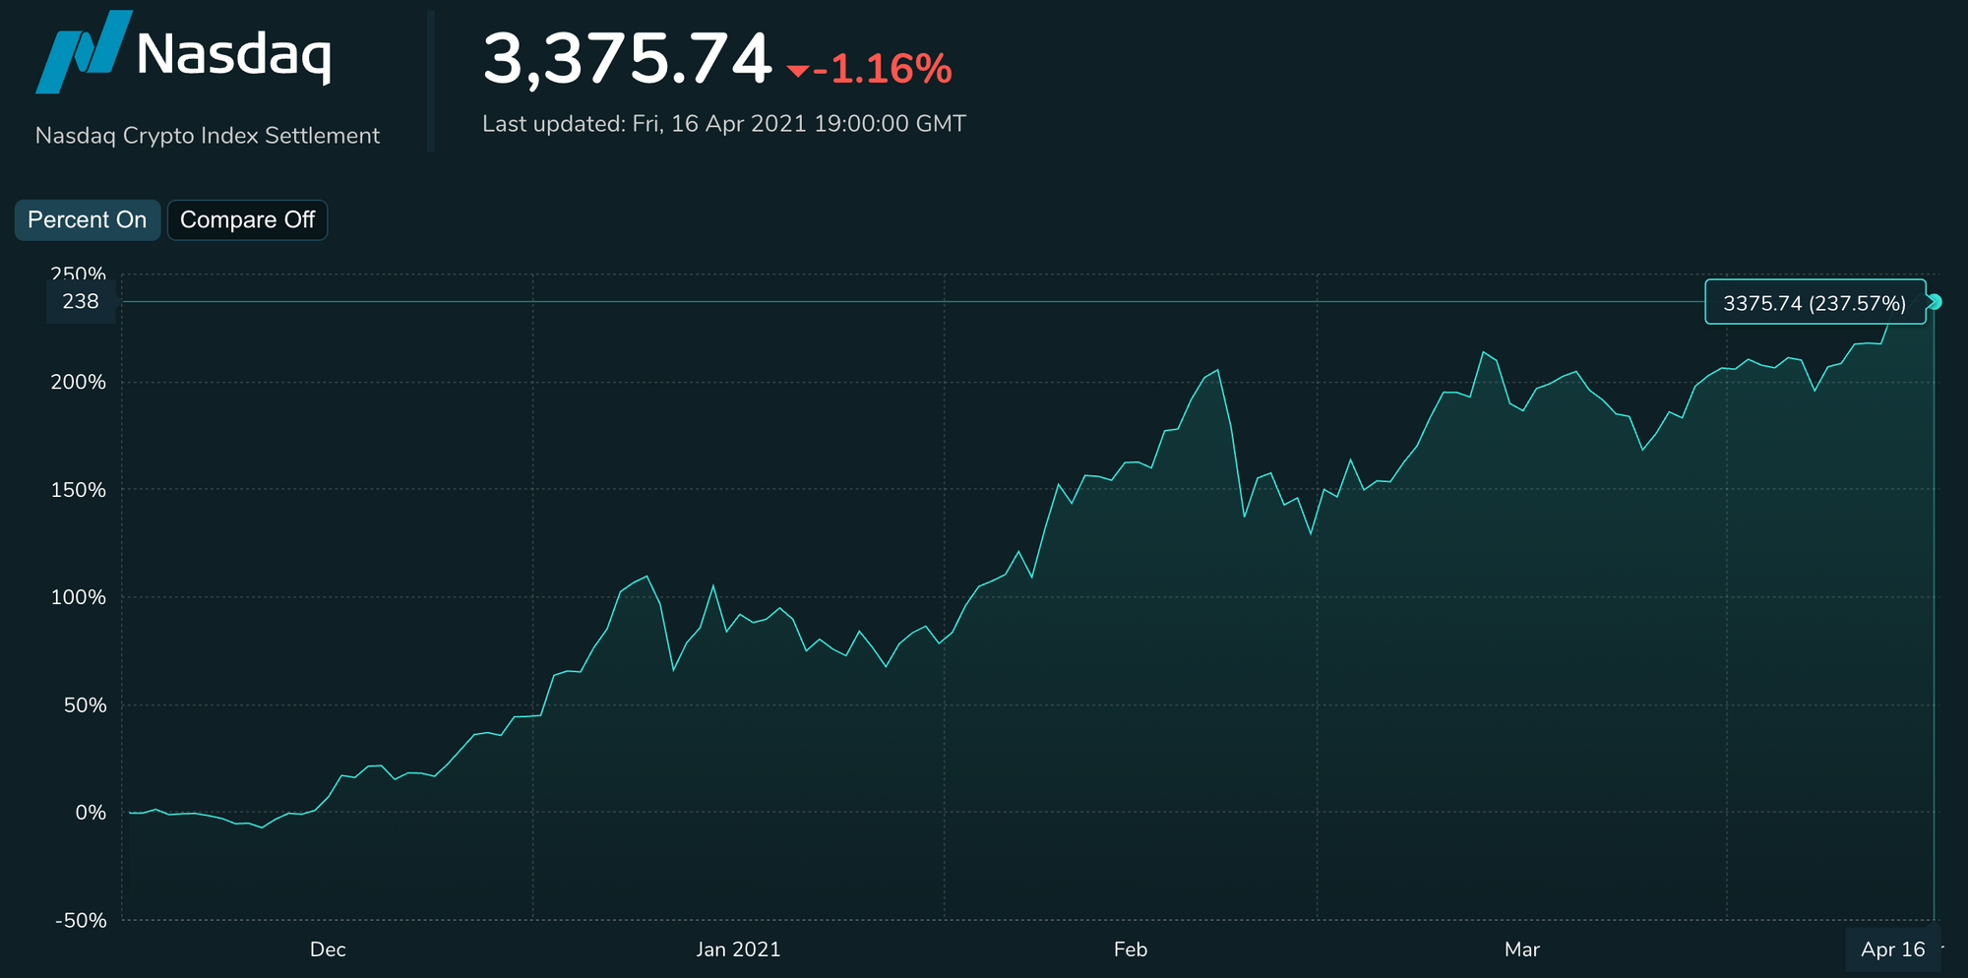1968x978 pixels.
Task: Click the Feb x-axis label
Action: click(1131, 949)
